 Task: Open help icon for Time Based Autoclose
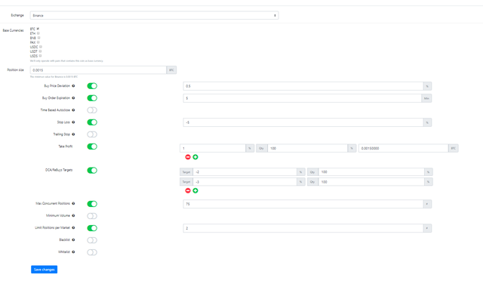coord(73,110)
